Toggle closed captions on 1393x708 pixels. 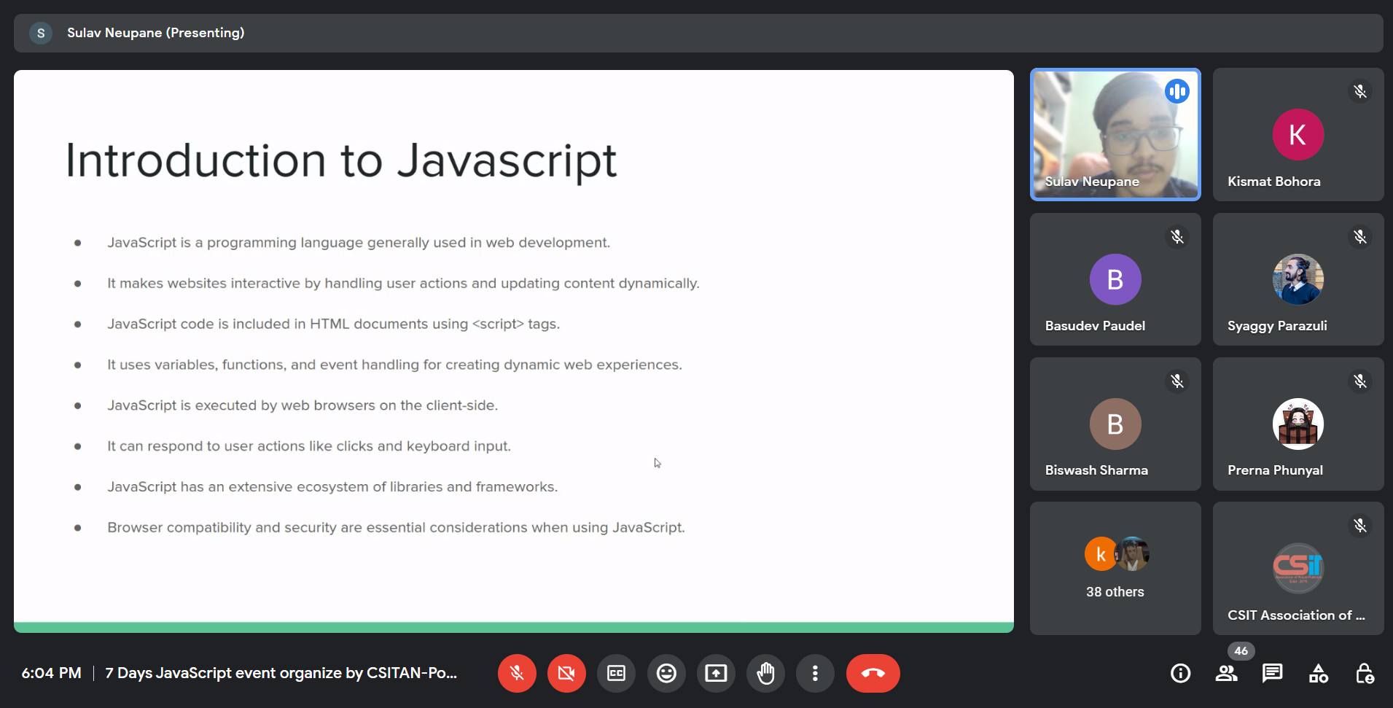[x=616, y=673]
